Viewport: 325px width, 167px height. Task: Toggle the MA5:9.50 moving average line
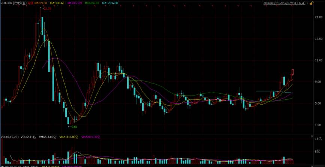click(41, 3)
